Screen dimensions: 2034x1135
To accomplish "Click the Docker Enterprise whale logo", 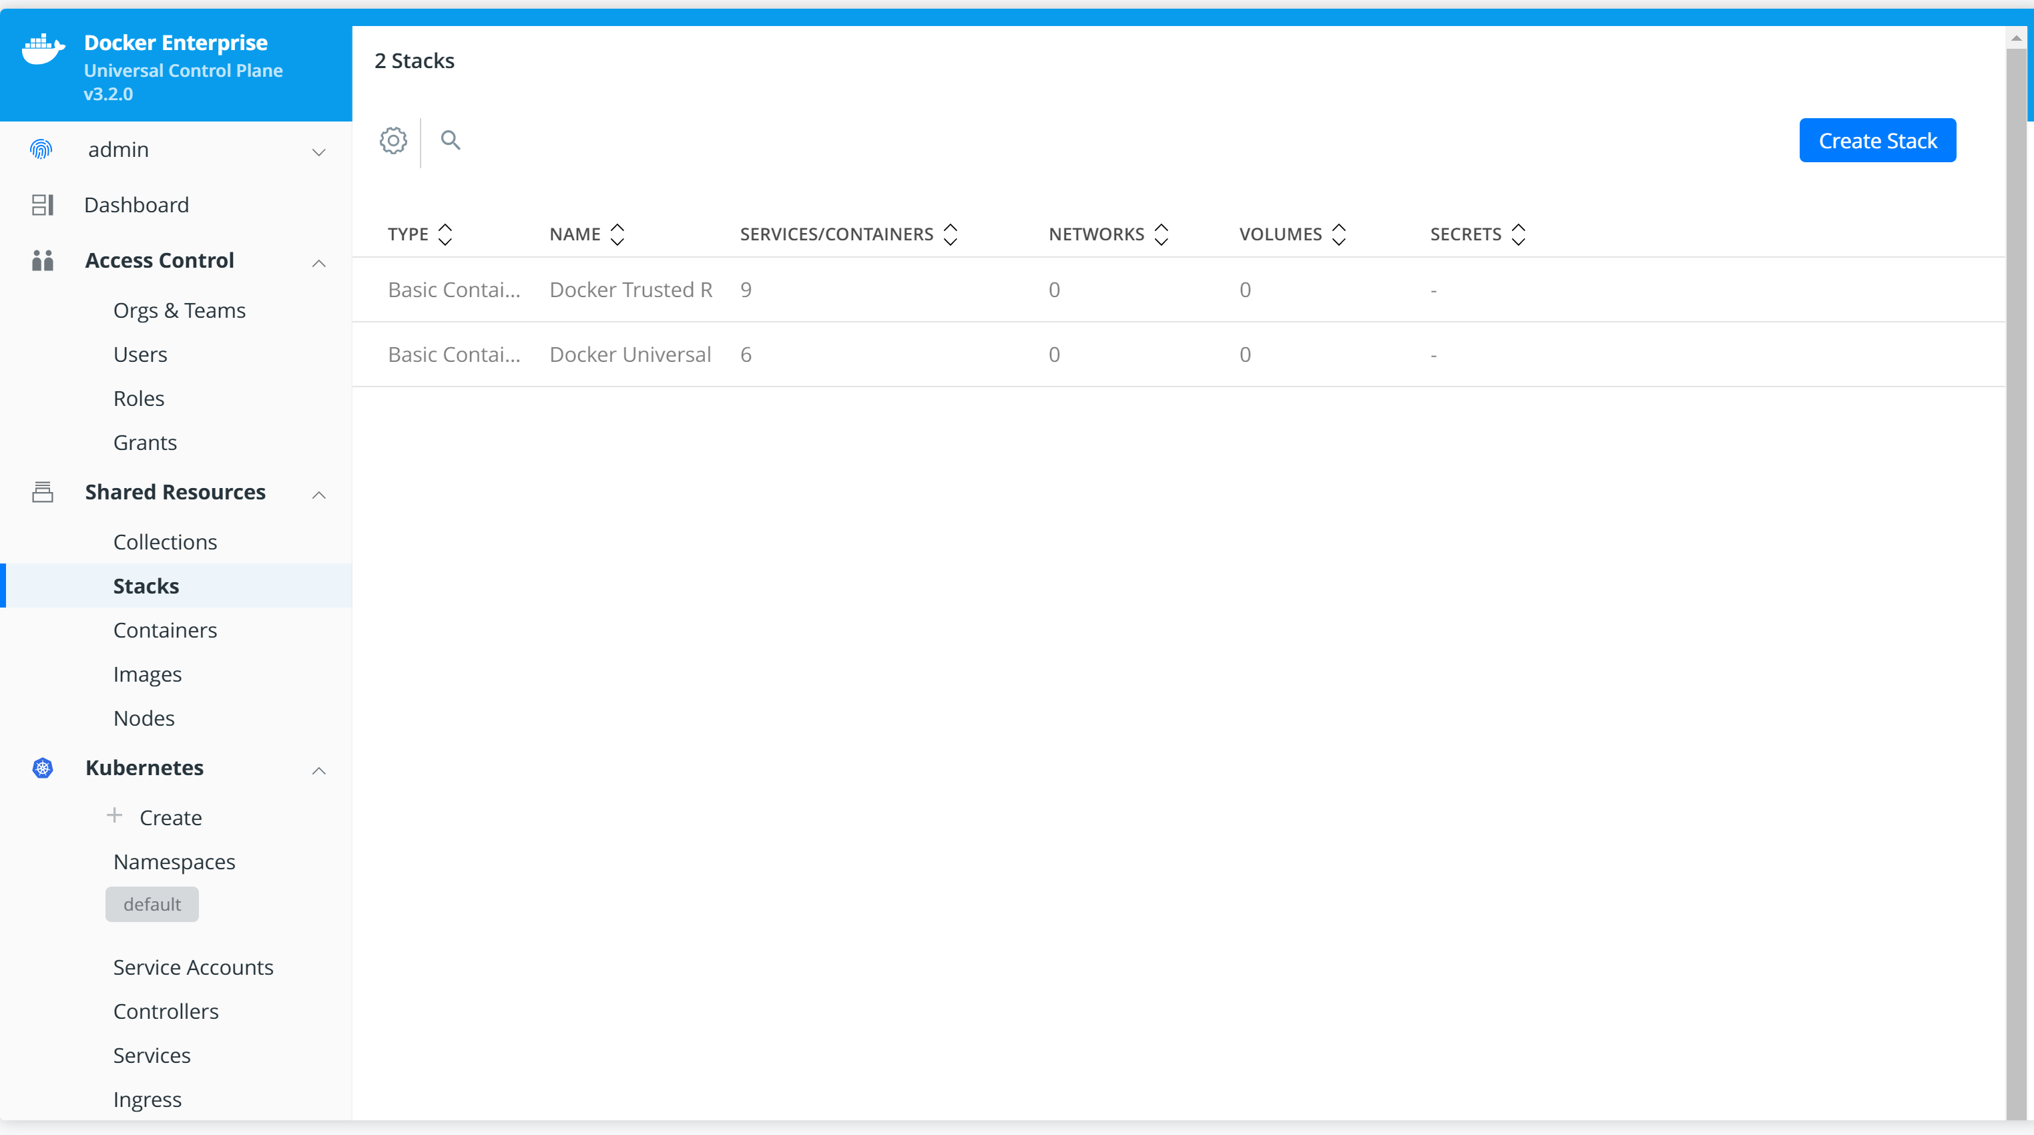I will pos(43,49).
